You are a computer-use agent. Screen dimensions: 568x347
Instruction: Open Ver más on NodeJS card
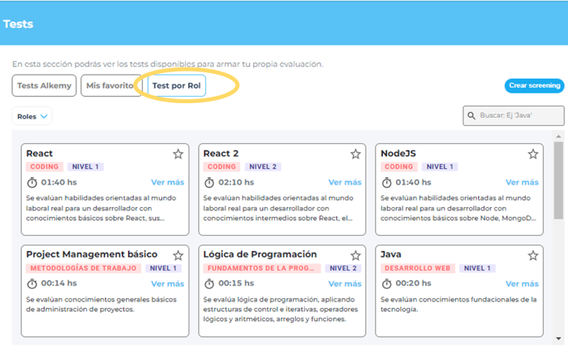(x=522, y=182)
